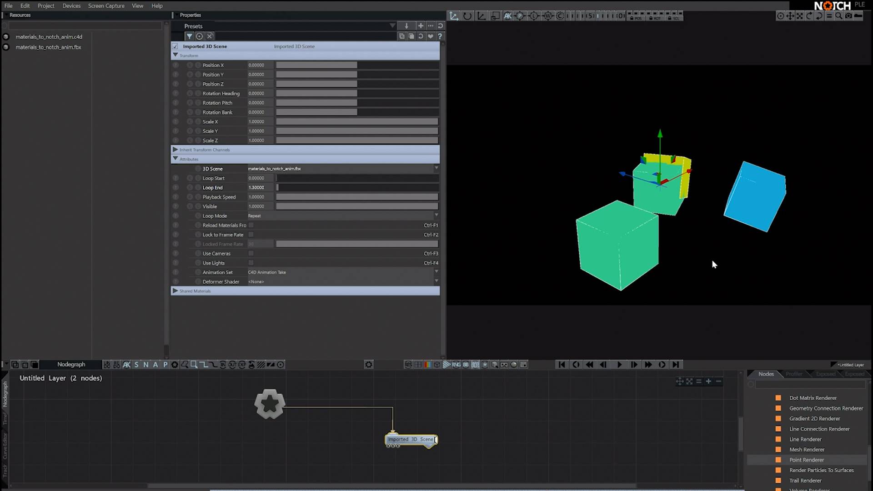Viewport: 873px width, 491px height.
Task: Jump to the end of the timeline
Action: (x=676, y=365)
